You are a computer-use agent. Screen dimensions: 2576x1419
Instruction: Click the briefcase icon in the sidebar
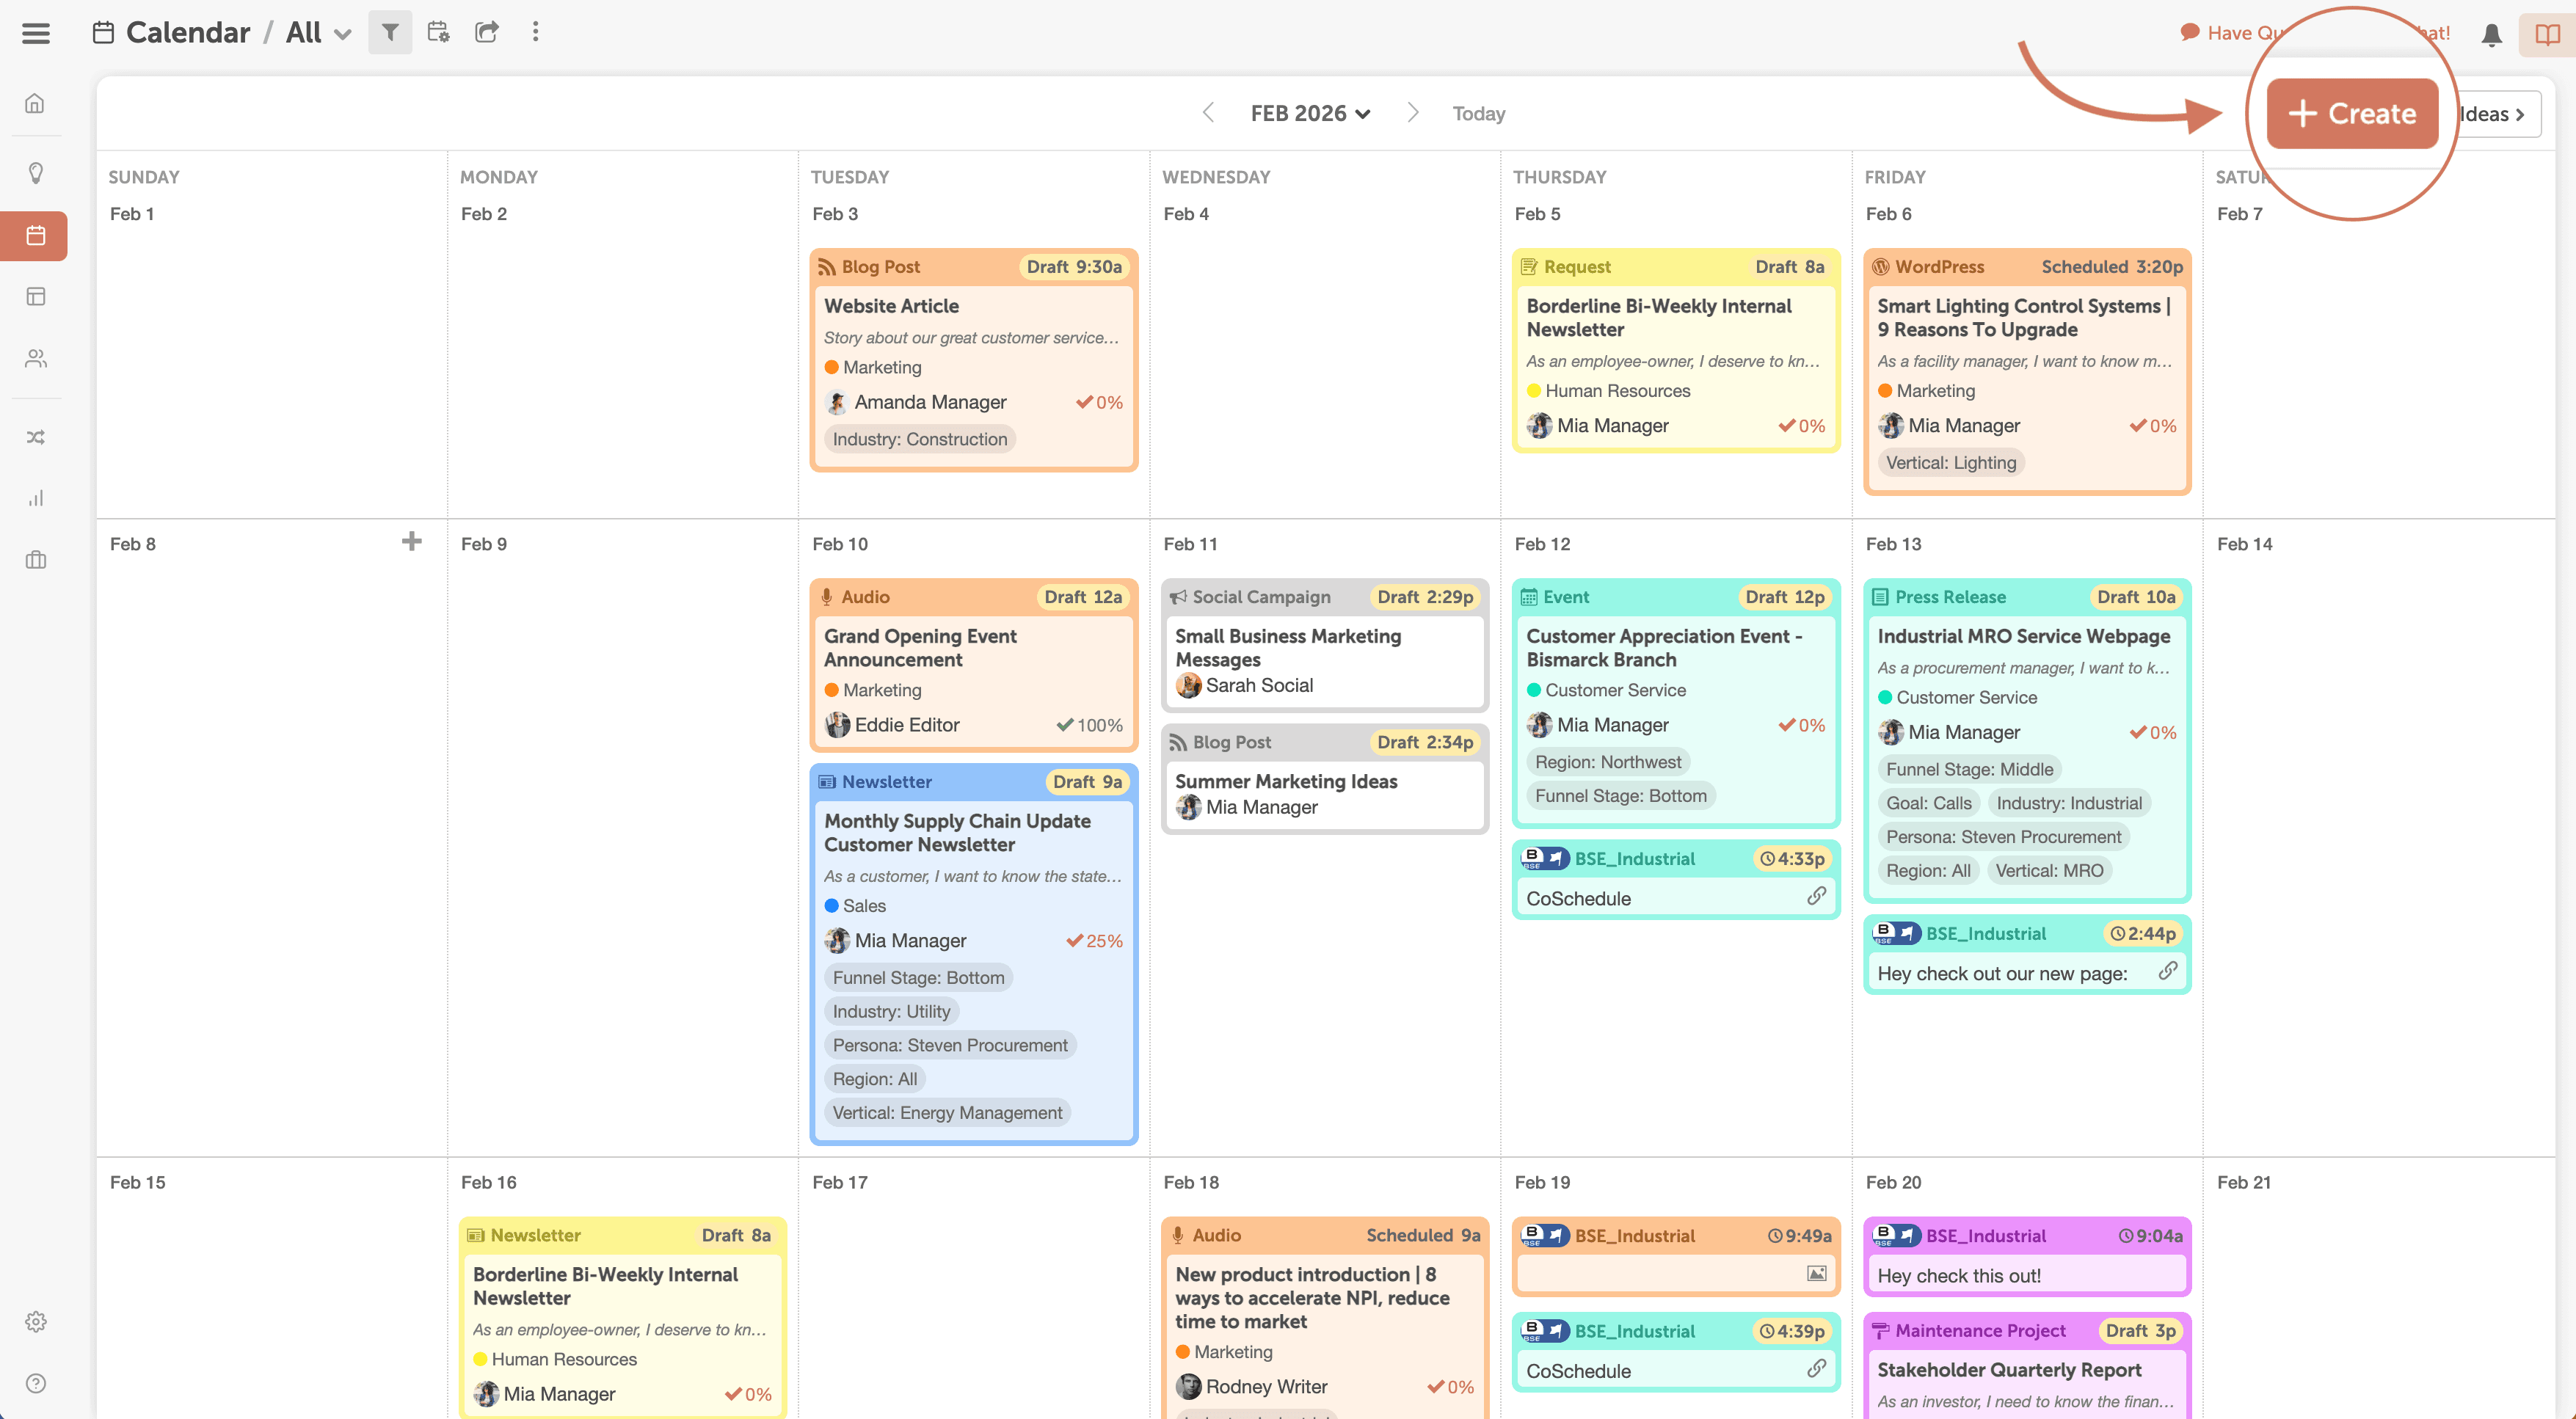point(35,560)
